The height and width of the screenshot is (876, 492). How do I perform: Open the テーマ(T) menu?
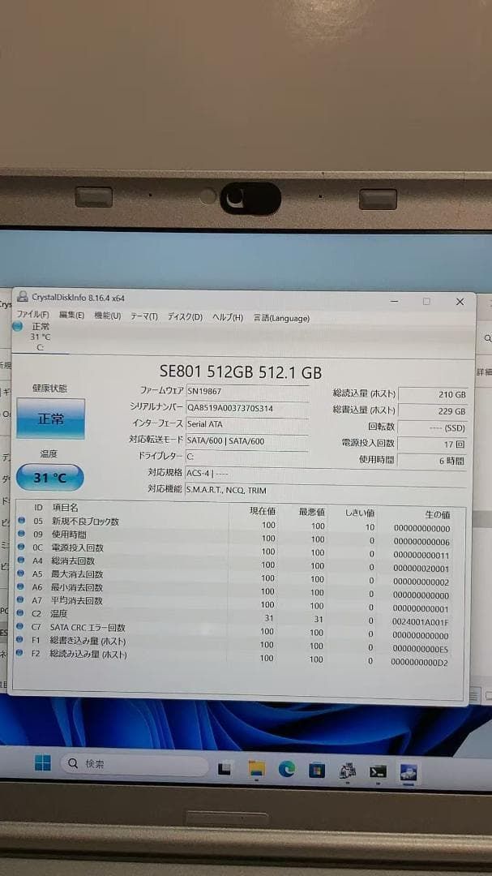[x=144, y=317]
